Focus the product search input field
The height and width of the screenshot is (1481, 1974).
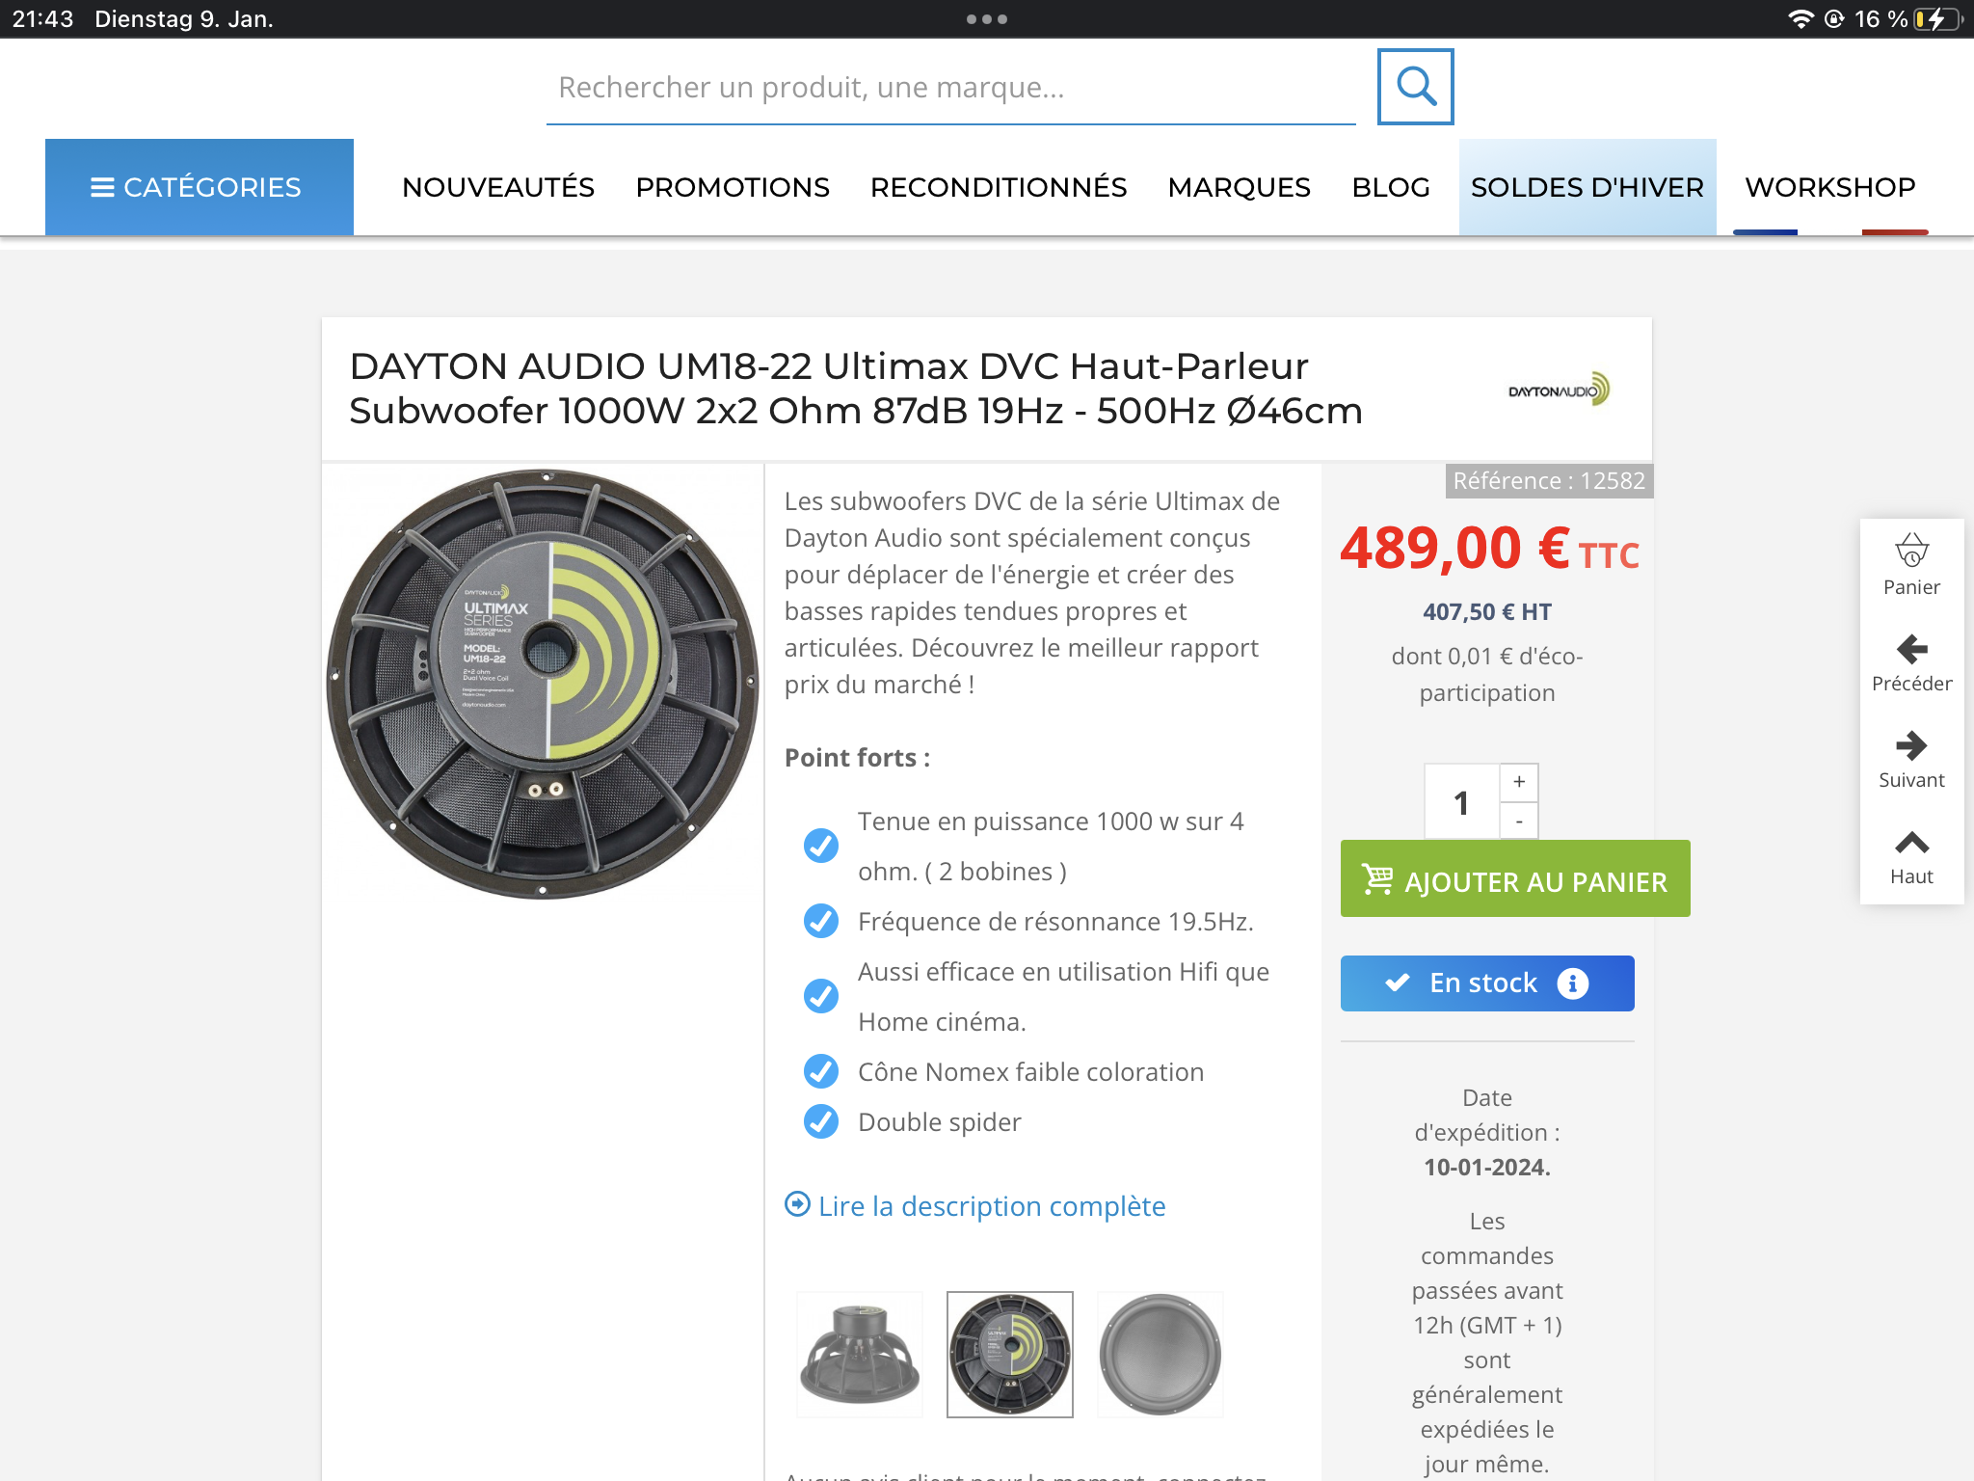point(950,88)
